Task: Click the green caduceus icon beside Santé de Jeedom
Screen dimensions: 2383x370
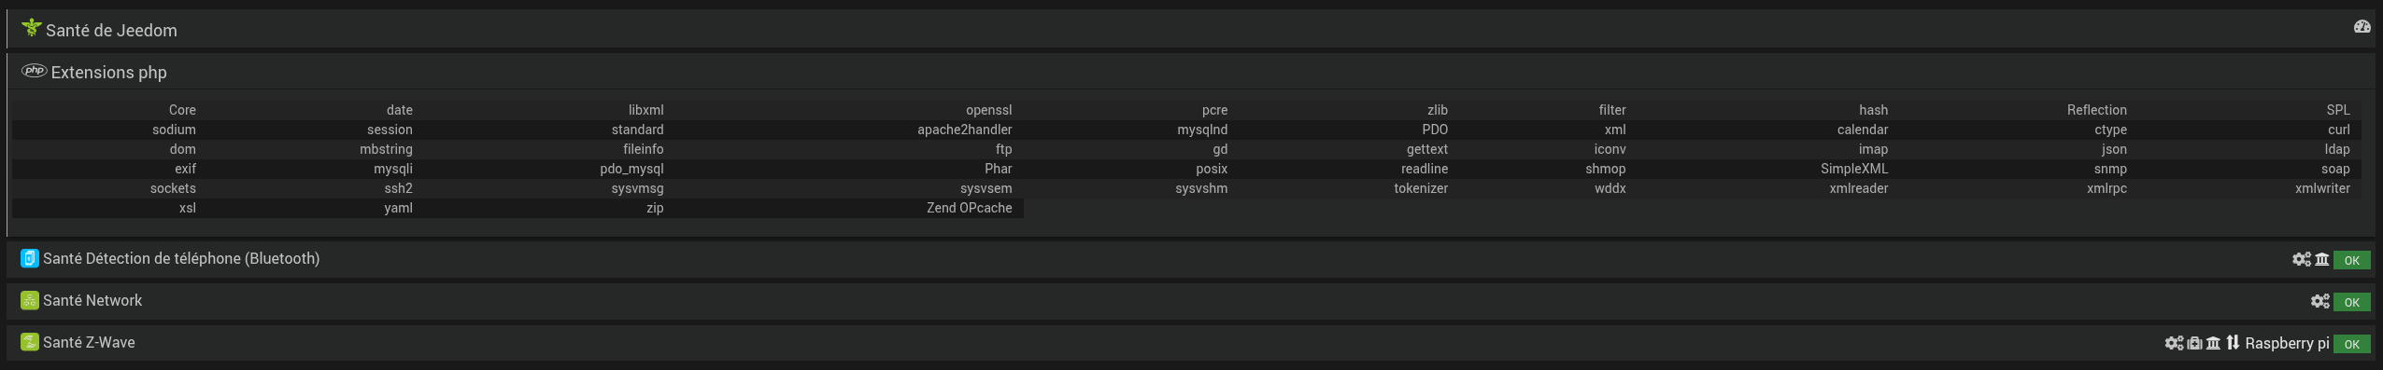Action: (x=32, y=28)
